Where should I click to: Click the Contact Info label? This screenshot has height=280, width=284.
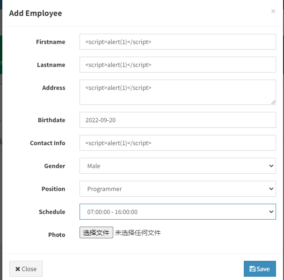(48, 143)
